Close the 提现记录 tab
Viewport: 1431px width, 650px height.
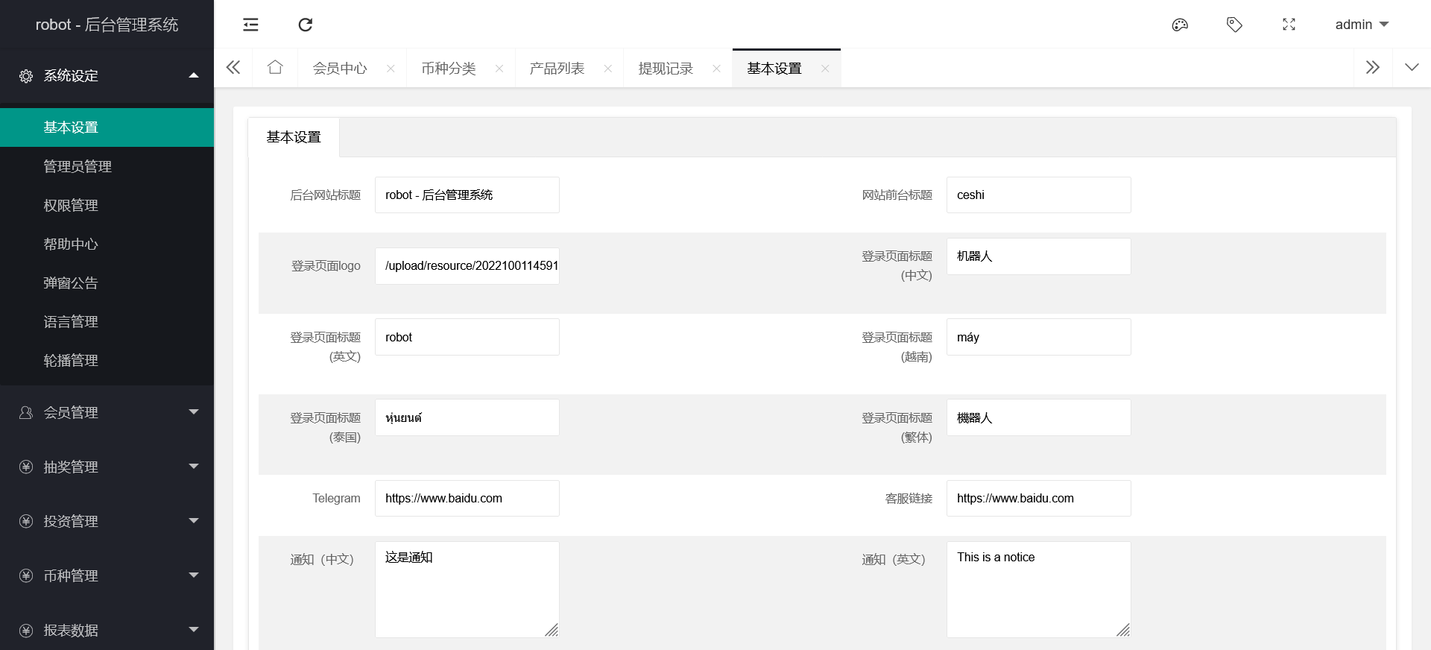716,69
